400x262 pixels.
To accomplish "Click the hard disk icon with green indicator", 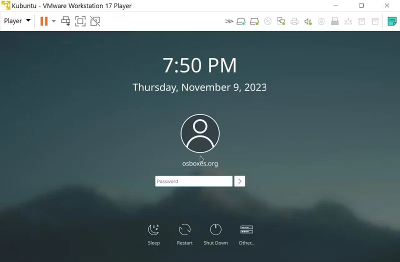I will tap(254, 21).
